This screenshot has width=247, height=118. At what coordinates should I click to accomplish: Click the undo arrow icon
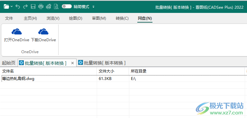coord(18,7)
